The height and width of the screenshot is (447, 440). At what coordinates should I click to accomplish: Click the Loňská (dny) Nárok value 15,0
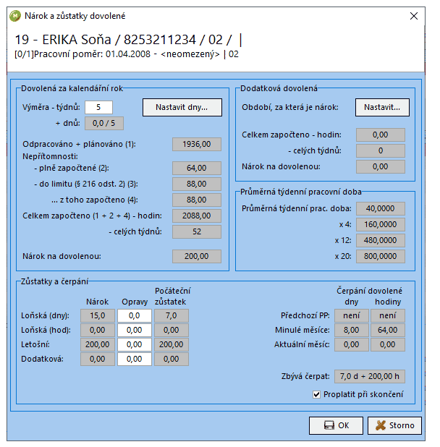(98, 315)
